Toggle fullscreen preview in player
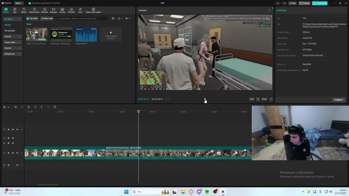This screenshot has height=196, width=349. coord(271,99)
